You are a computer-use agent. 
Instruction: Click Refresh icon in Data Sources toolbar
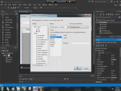coord(8,51)
